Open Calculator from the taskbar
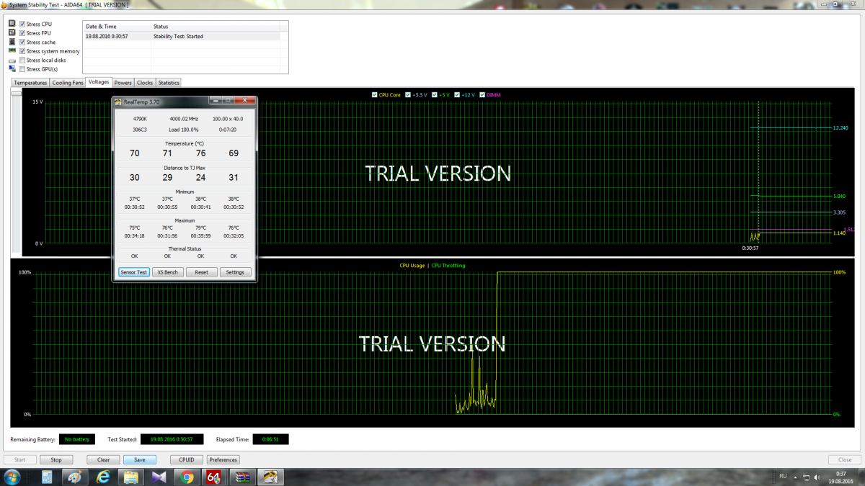The image size is (865, 486). tap(47, 477)
